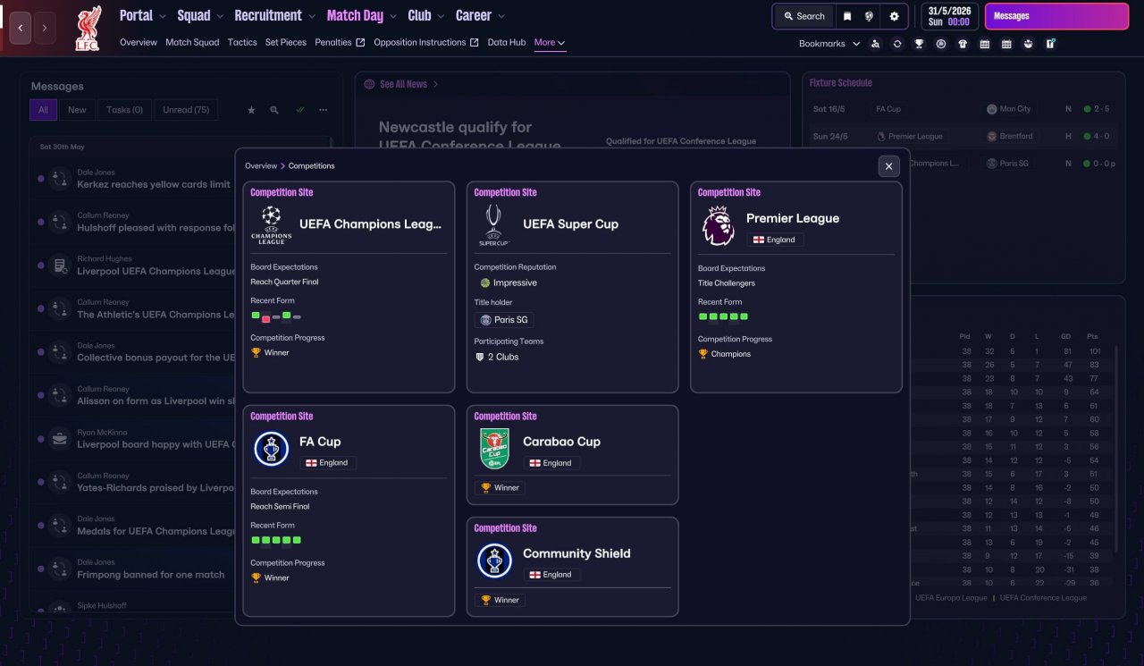
Task: Open the Penalties tab
Action: coord(340,43)
